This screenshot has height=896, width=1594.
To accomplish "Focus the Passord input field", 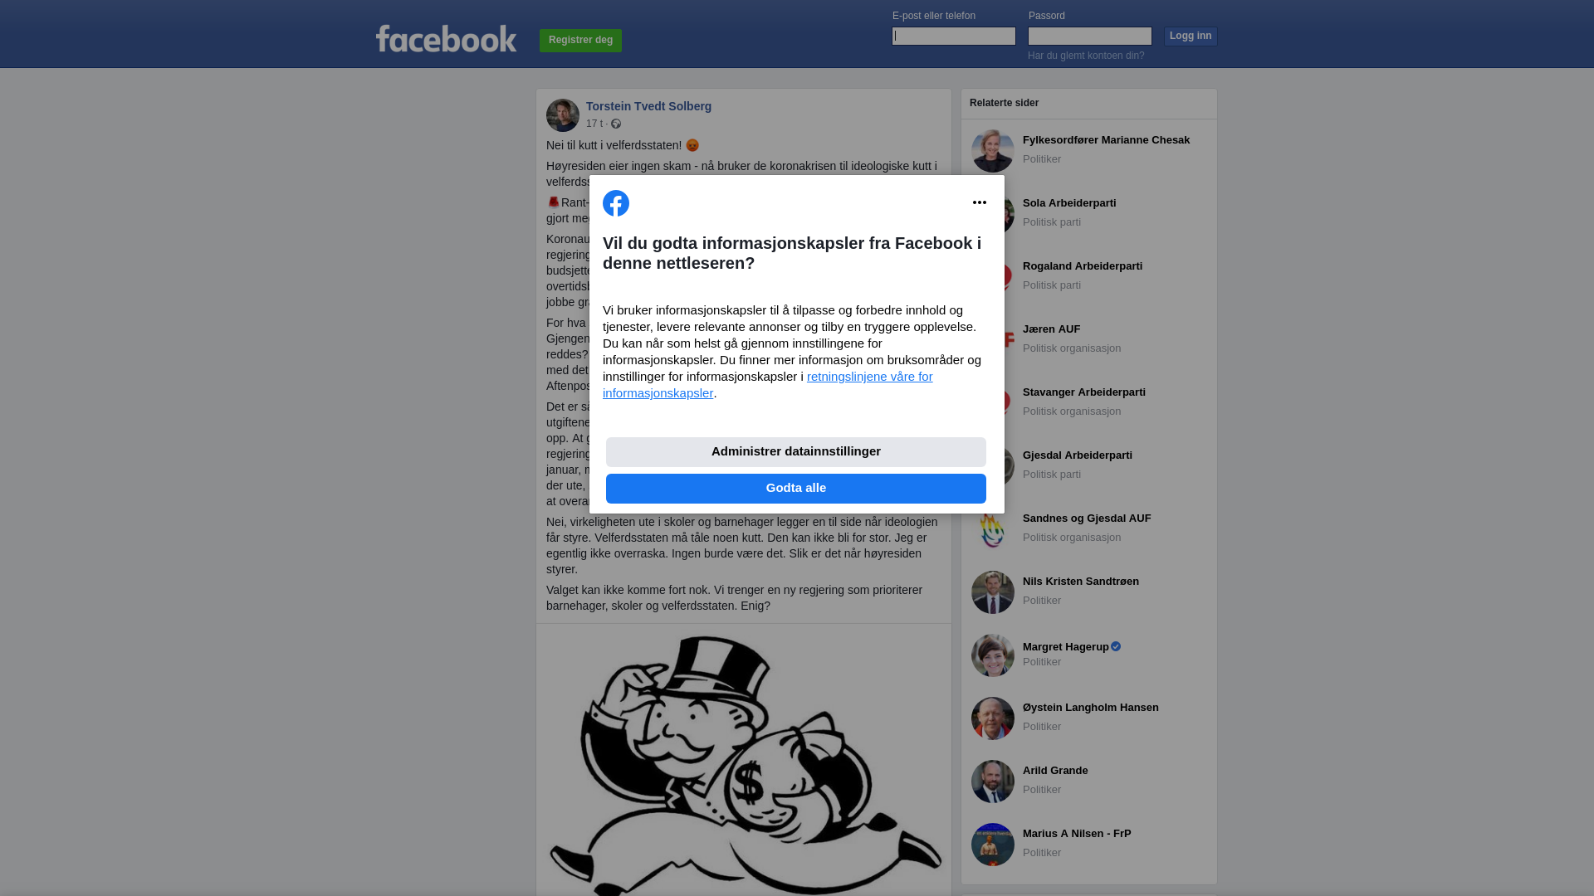I will [x=1090, y=36].
